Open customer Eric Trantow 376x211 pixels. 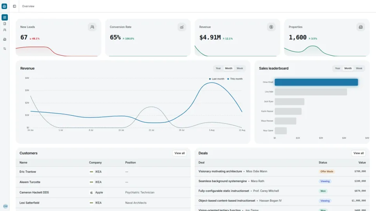[x=27, y=172]
